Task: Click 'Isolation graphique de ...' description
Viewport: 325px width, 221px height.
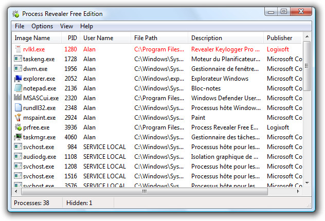Action: point(225,157)
